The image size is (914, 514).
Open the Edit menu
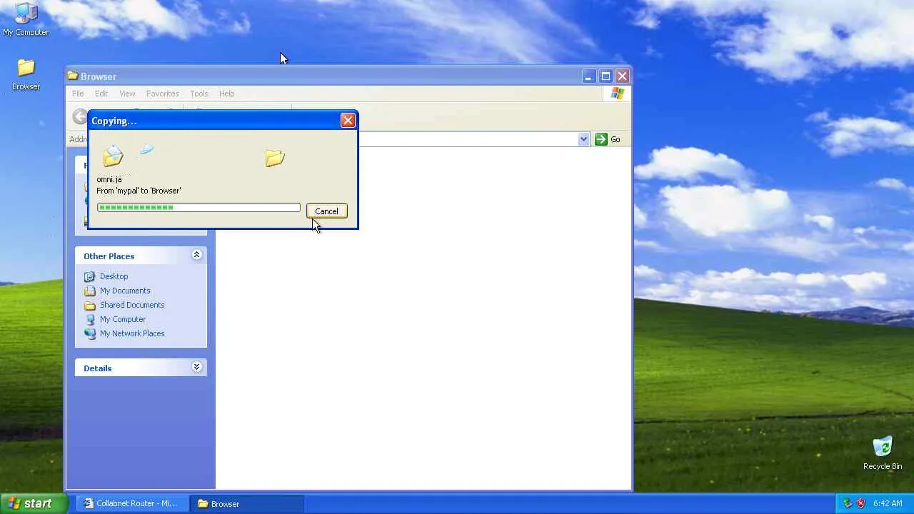coord(101,94)
